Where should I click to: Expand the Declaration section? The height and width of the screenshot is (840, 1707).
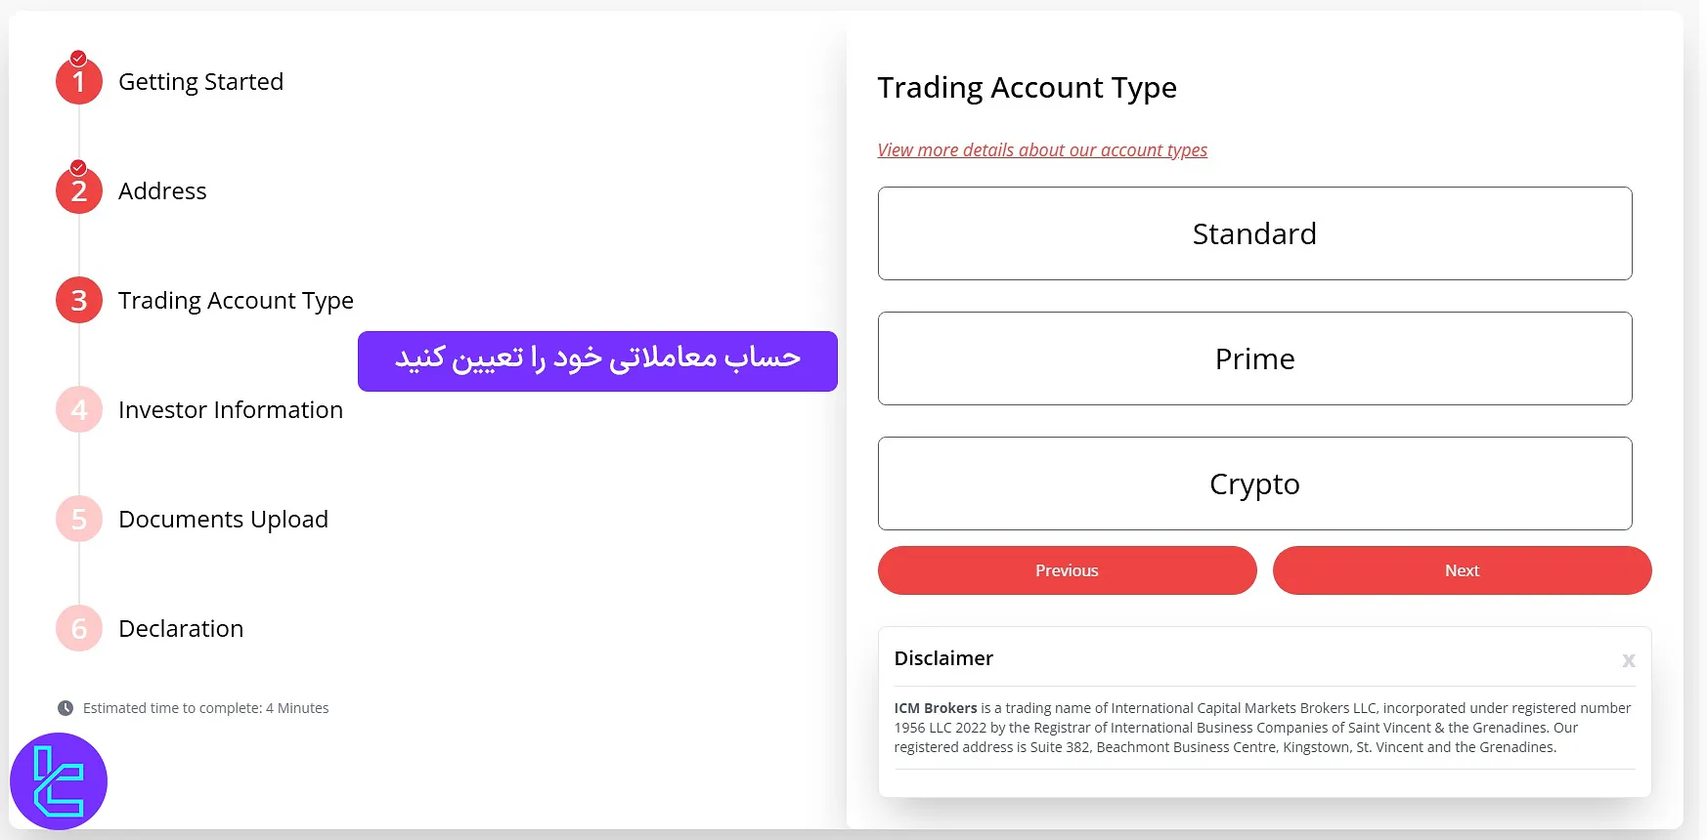pyautogui.click(x=180, y=628)
